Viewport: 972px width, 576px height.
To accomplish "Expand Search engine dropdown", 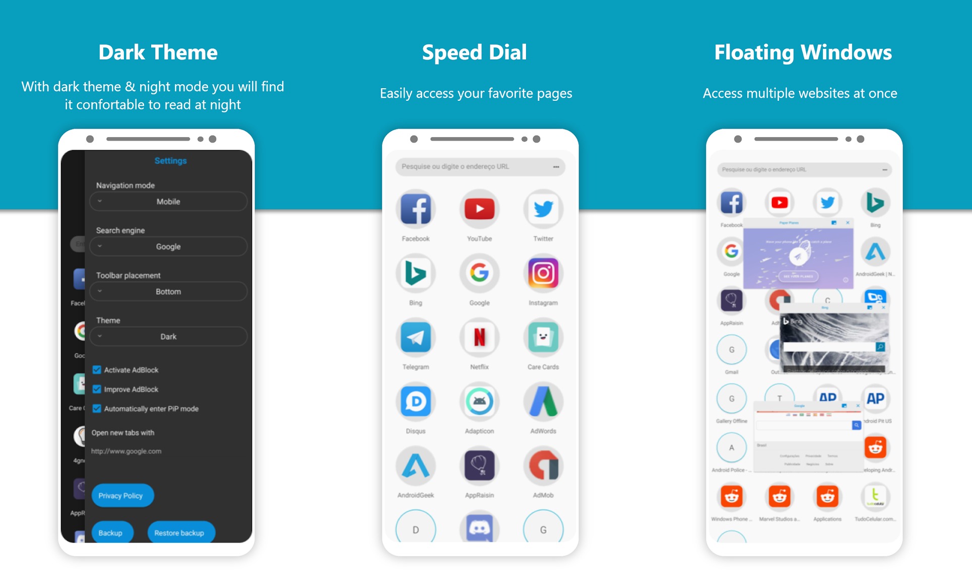I will [167, 246].
